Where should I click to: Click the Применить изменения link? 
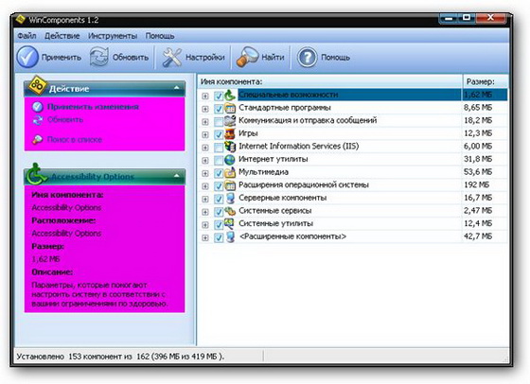coord(93,107)
